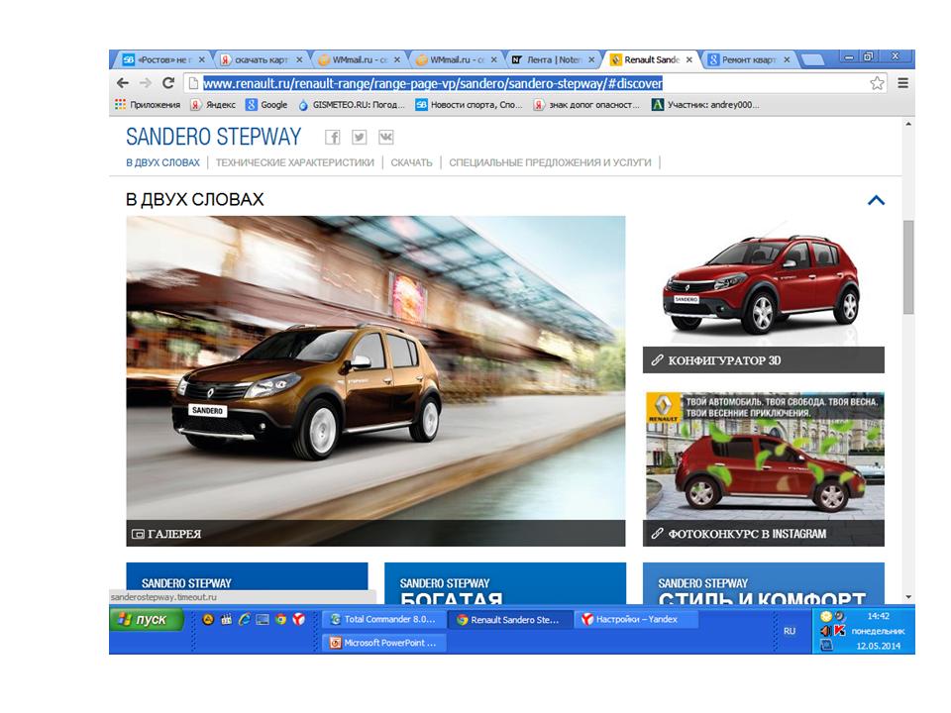Open ФОТОКОНКУРС В INSTAGRAM link

point(764,534)
